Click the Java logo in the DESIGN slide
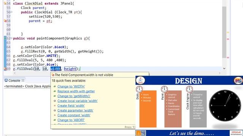243x136 pixels. [140, 80]
